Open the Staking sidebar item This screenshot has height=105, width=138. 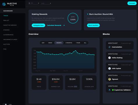click(6, 30)
